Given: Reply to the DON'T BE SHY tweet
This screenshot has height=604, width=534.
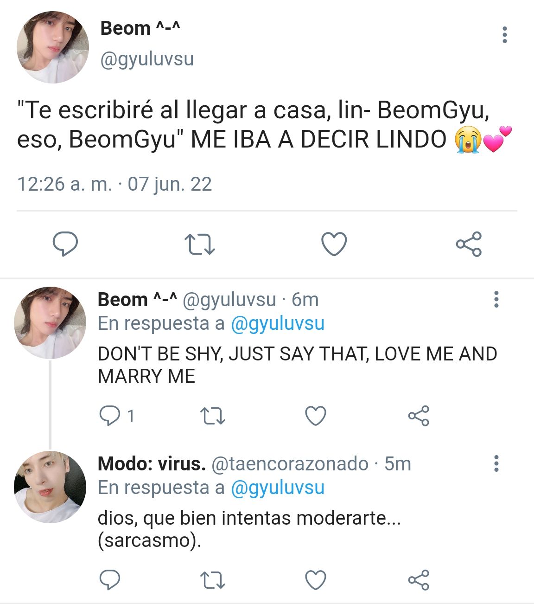Looking at the screenshot, I should (x=110, y=416).
